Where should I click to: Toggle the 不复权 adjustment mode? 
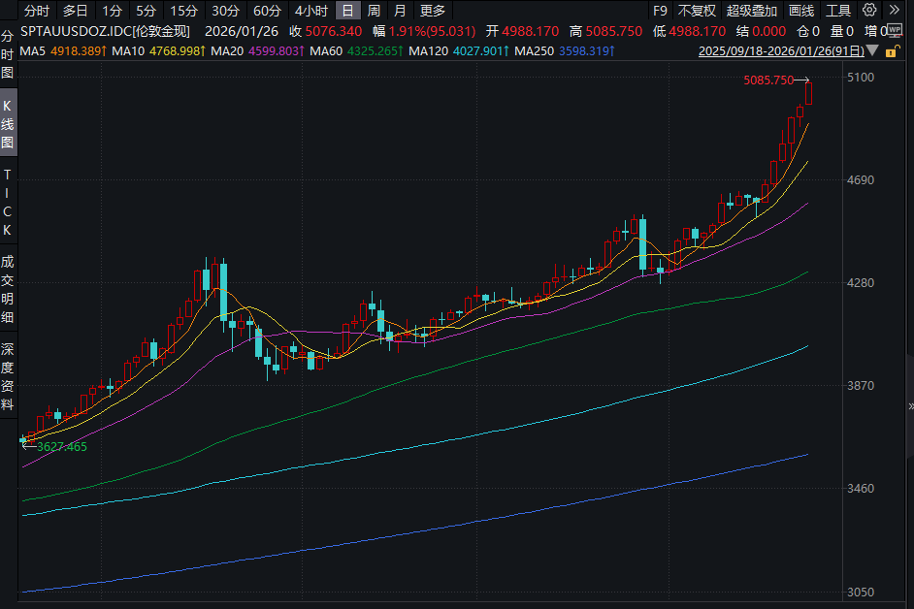coord(697,11)
